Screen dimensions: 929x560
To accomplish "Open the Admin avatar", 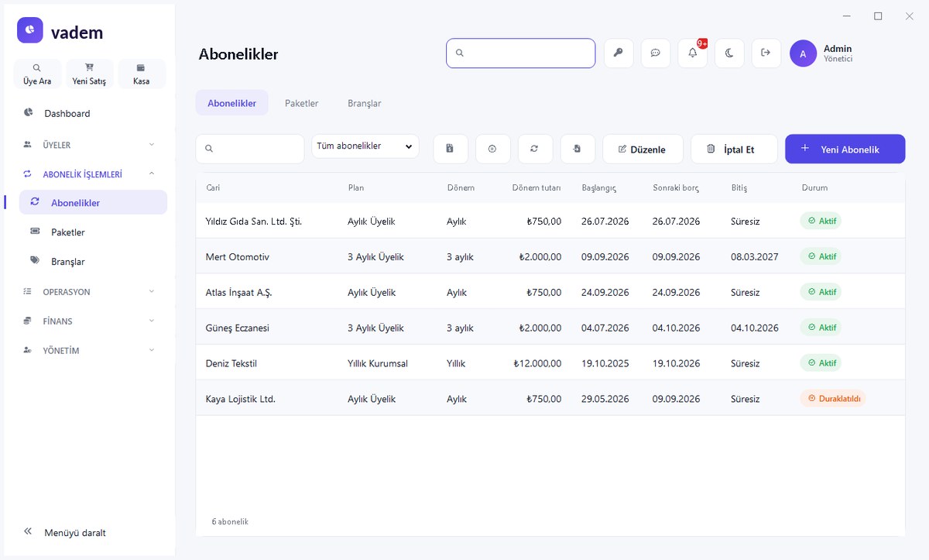I will pyautogui.click(x=803, y=53).
